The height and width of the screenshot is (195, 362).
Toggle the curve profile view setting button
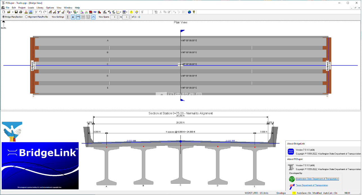(x=93, y=17)
